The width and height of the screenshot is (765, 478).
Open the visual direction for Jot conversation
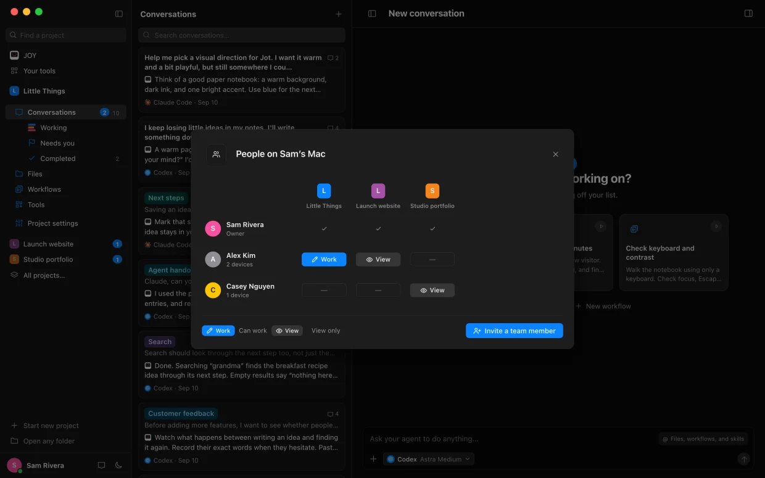pyautogui.click(x=242, y=80)
